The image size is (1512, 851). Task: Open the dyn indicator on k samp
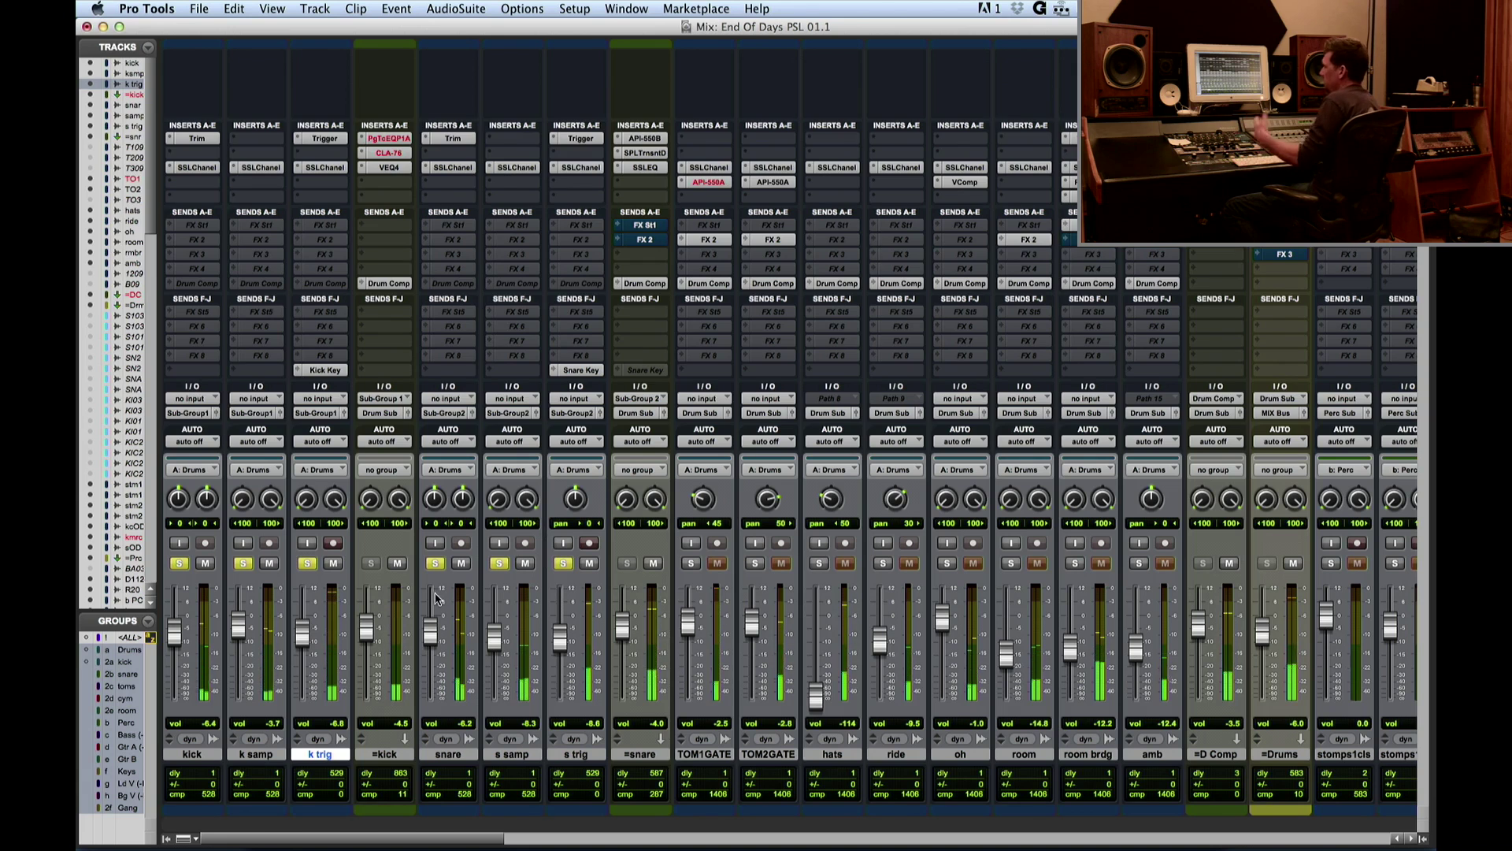[x=254, y=739]
